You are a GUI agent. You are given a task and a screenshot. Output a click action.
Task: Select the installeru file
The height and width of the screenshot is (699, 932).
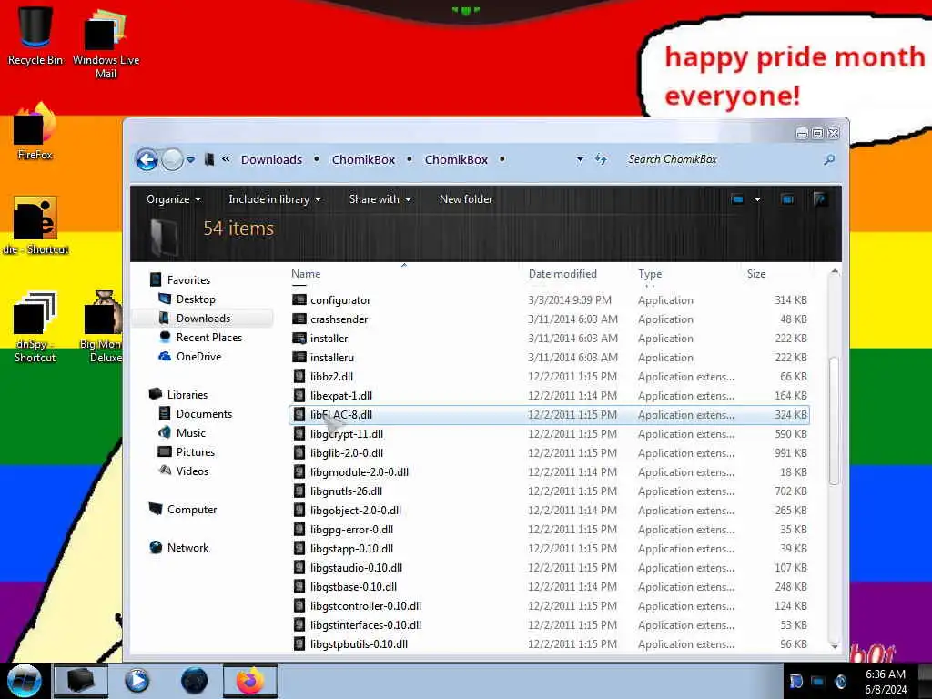549,357
